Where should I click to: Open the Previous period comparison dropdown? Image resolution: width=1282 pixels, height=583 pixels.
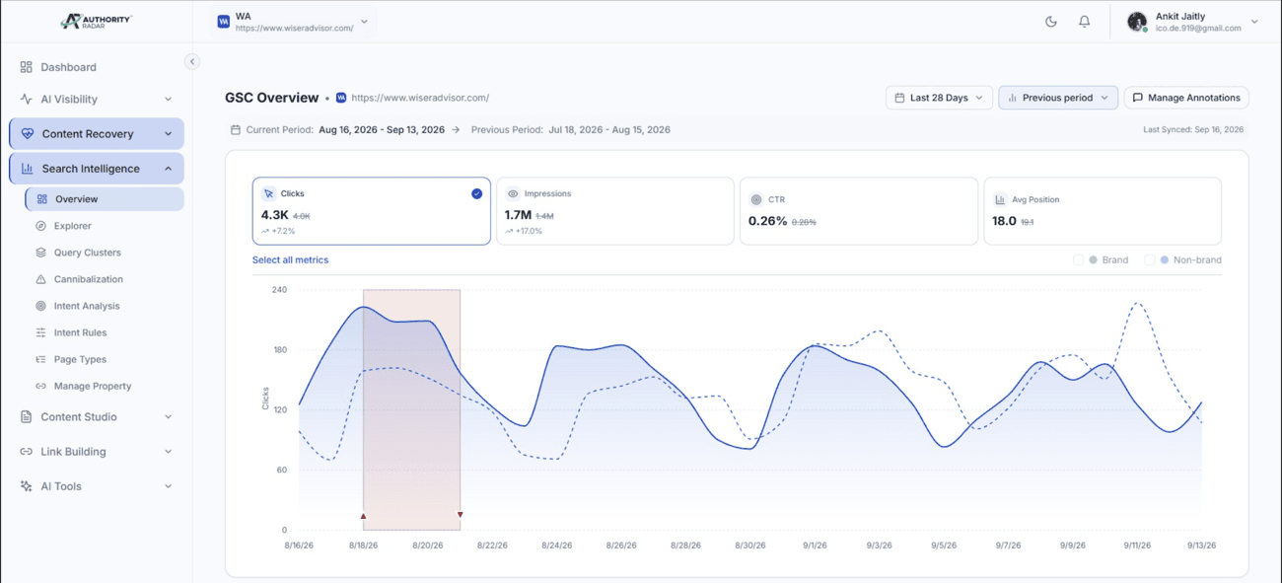point(1058,98)
